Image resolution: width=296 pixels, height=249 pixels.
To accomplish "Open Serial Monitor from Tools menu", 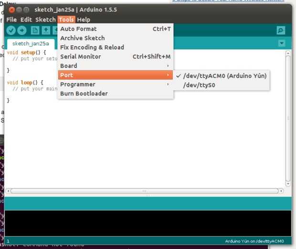I will [116, 56].
